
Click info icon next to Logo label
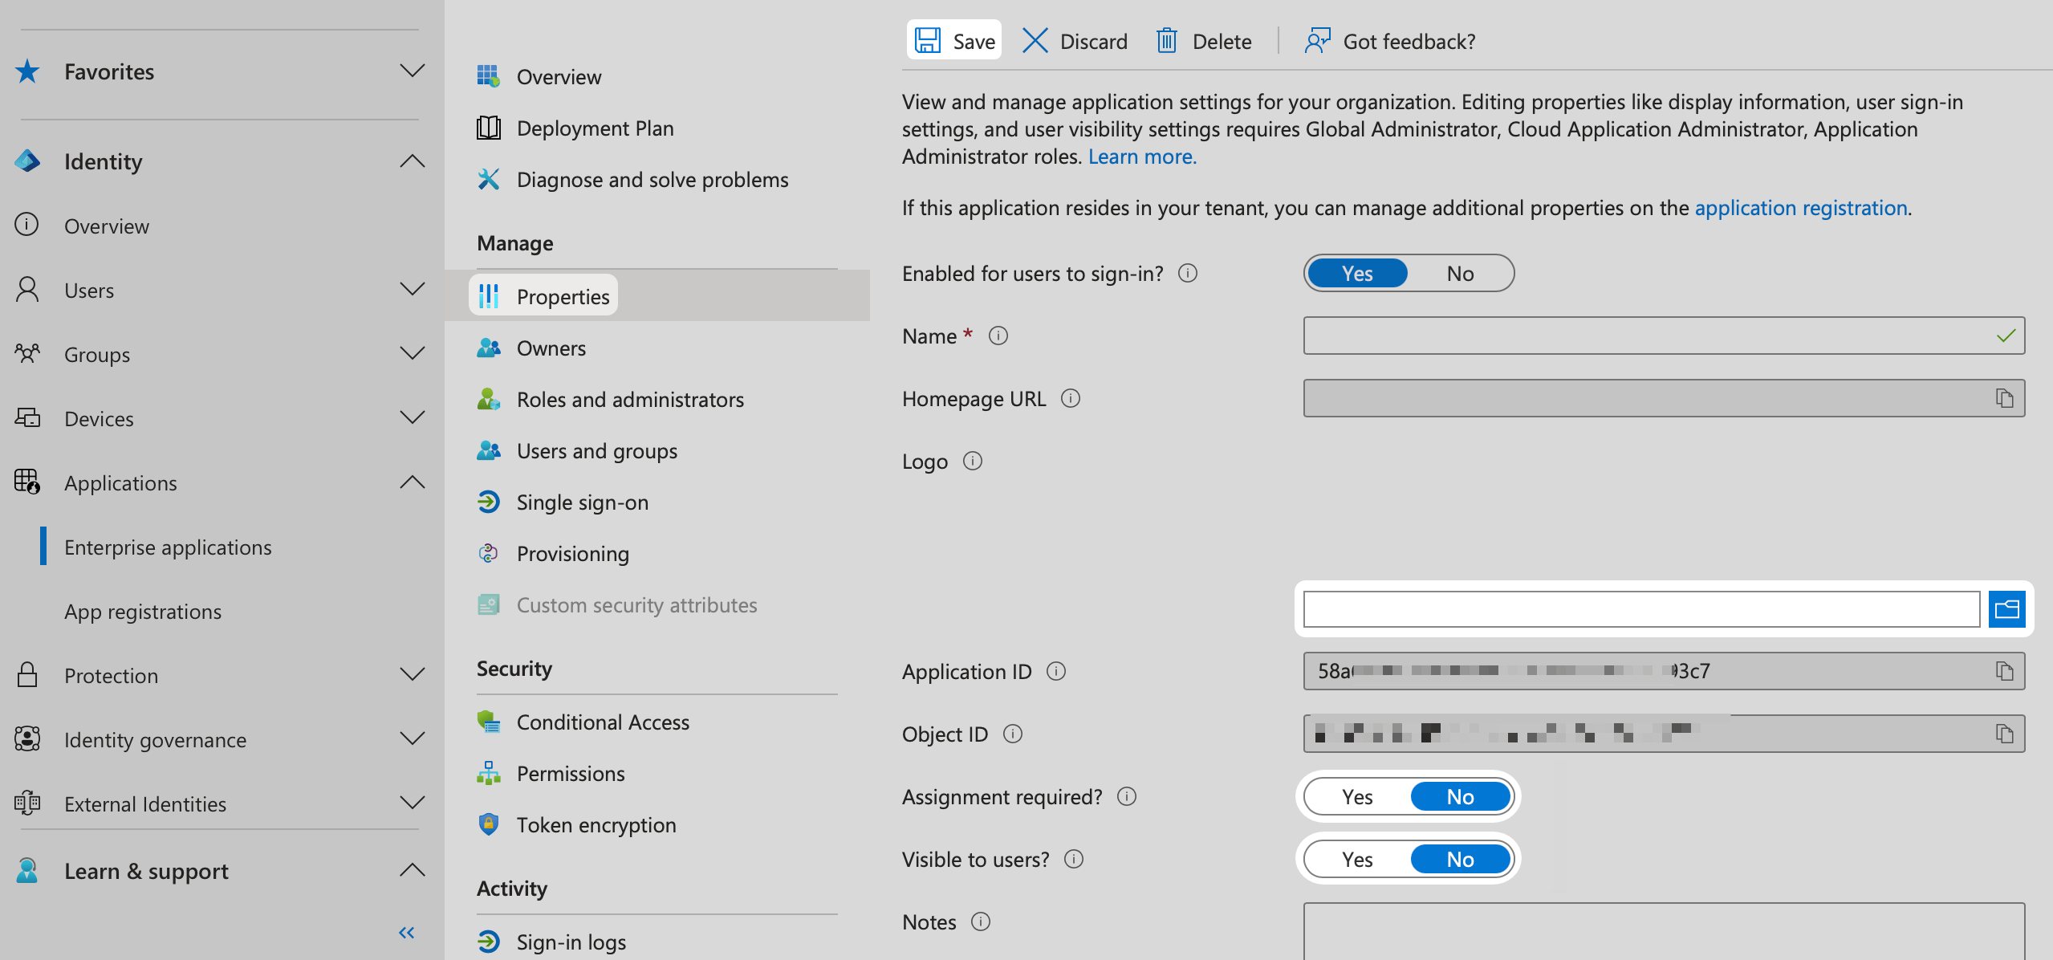[972, 461]
